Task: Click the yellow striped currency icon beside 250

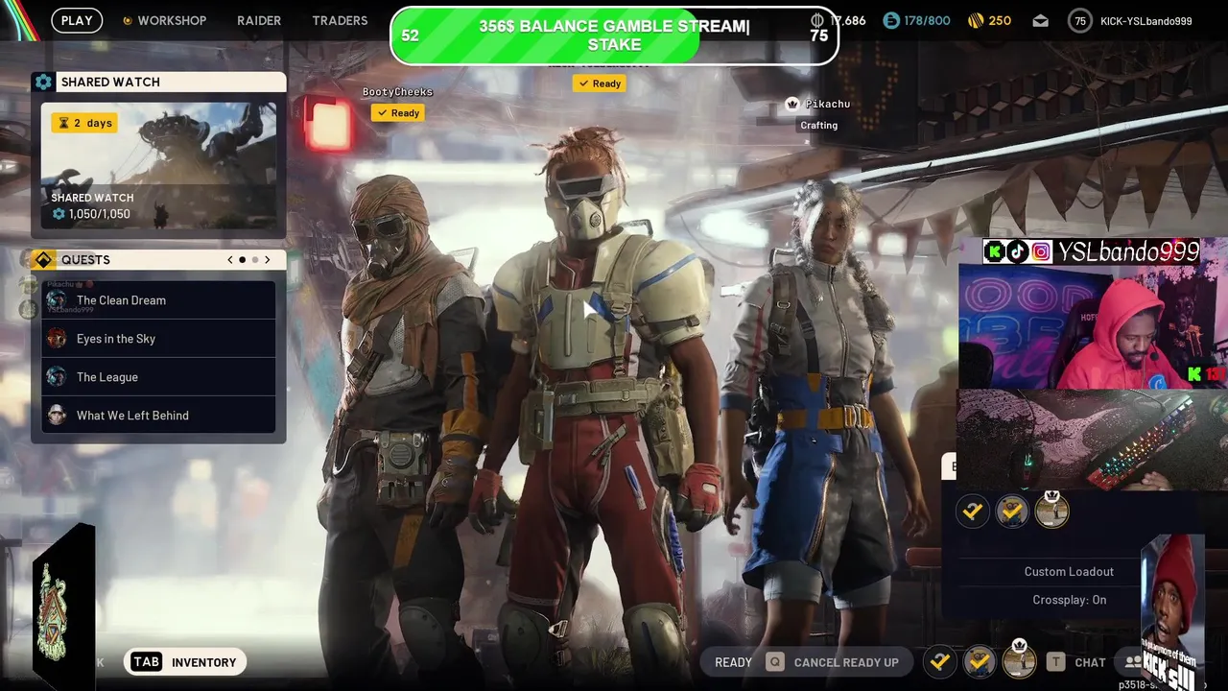Action: pos(976,20)
